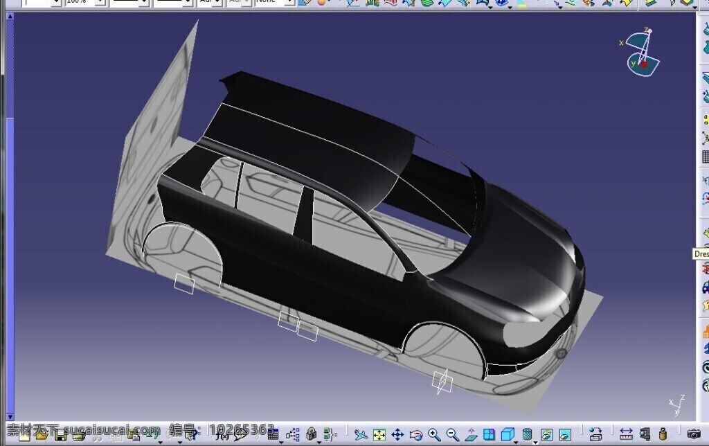Select the Pan four-arrow tool
The width and height of the screenshot is (709, 446).
[x=397, y=435]
